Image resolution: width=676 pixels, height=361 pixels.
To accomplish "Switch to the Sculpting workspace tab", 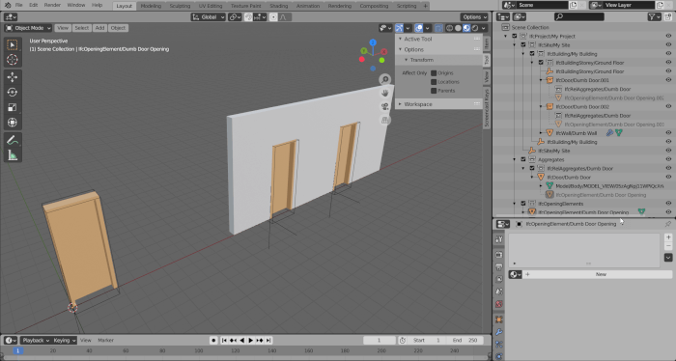I will [x=180, y=6].
